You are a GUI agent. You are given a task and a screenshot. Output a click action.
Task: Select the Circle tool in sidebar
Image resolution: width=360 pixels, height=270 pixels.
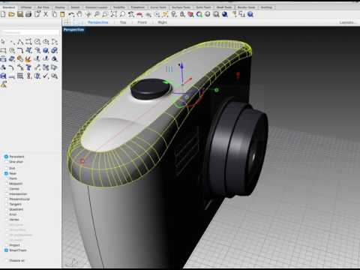tap(37, 41)
